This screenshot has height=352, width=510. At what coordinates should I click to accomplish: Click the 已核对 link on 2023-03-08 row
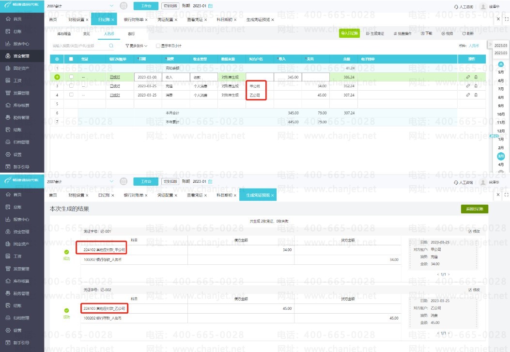point(115,77)
